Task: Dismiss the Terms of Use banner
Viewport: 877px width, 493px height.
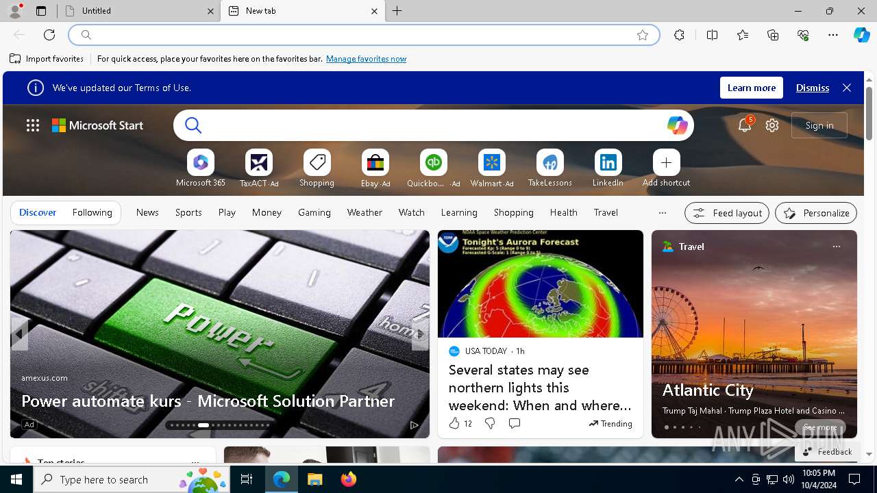Action: click(x=813, y=88)
